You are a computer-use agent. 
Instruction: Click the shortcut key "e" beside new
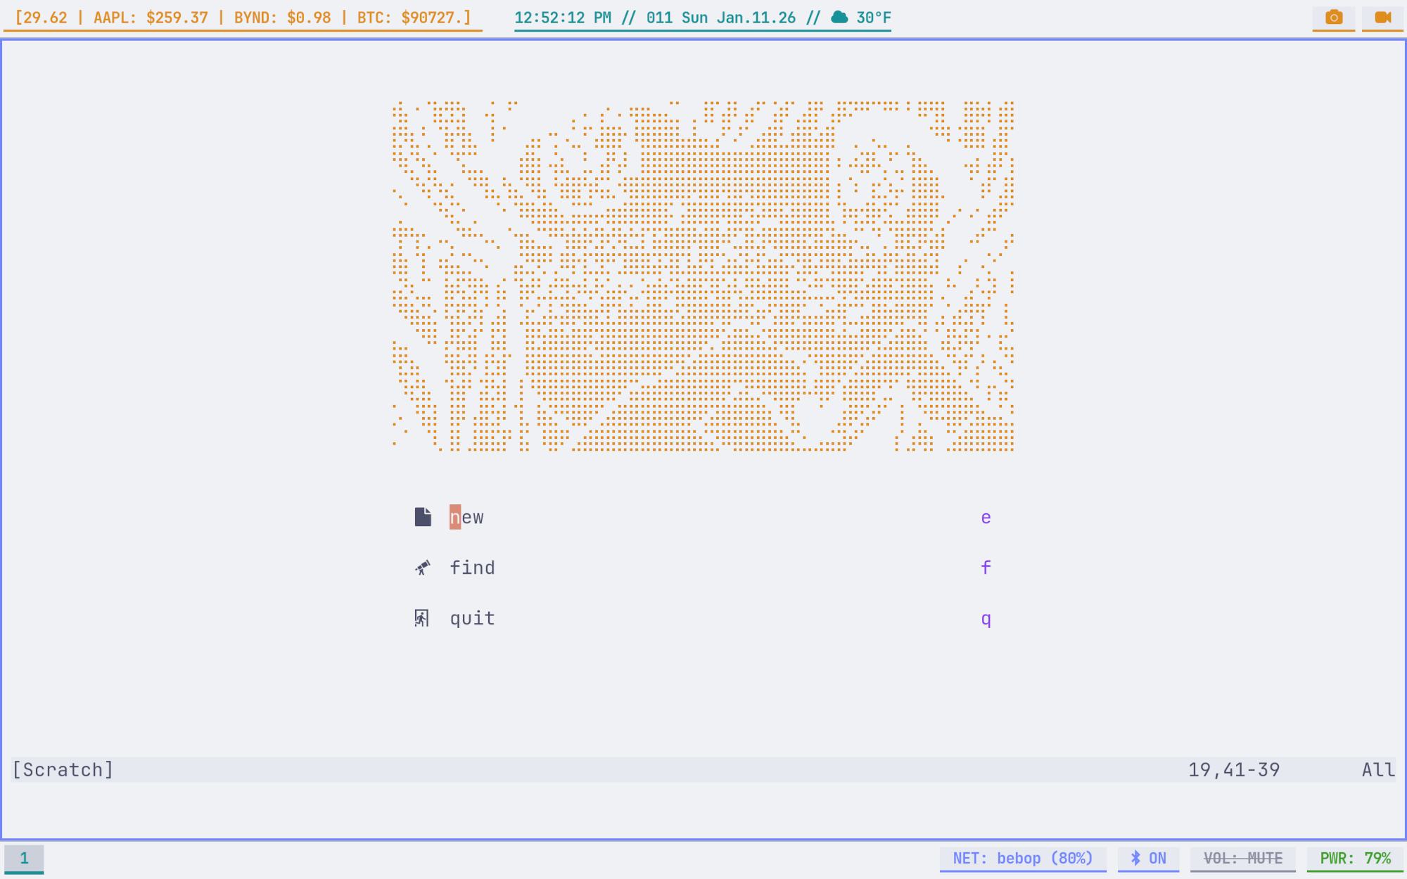[x=986, y=517]
